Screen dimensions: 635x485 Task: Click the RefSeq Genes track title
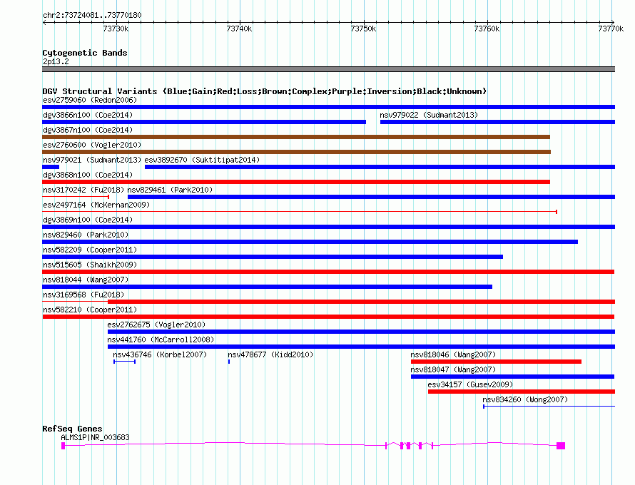click(x=72, y=429)
